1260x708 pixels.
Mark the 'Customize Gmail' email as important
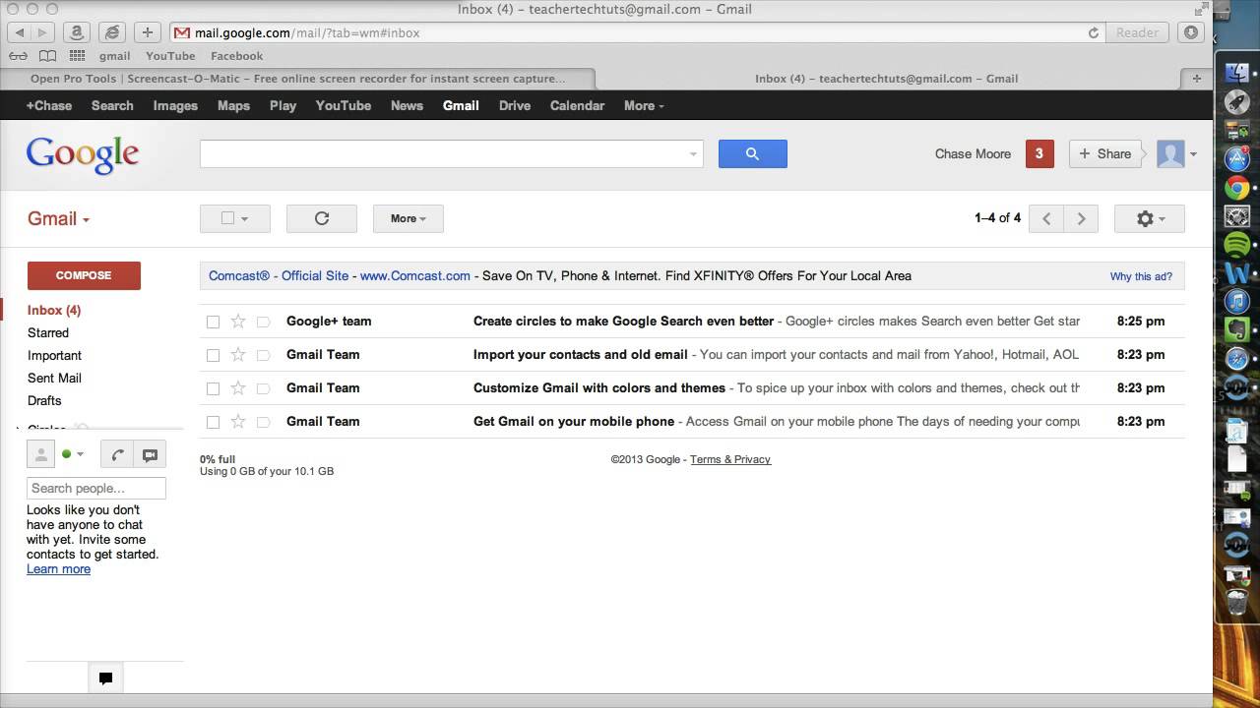tap(263, 388)
